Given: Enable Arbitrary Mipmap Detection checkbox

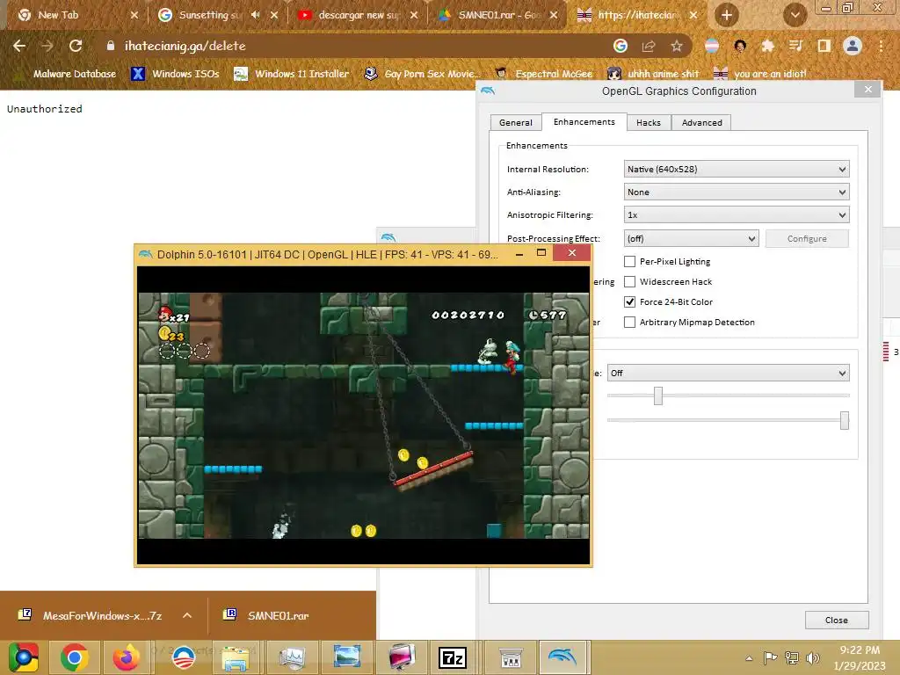Looking at the screenshot, I should (x=629, y=322).
